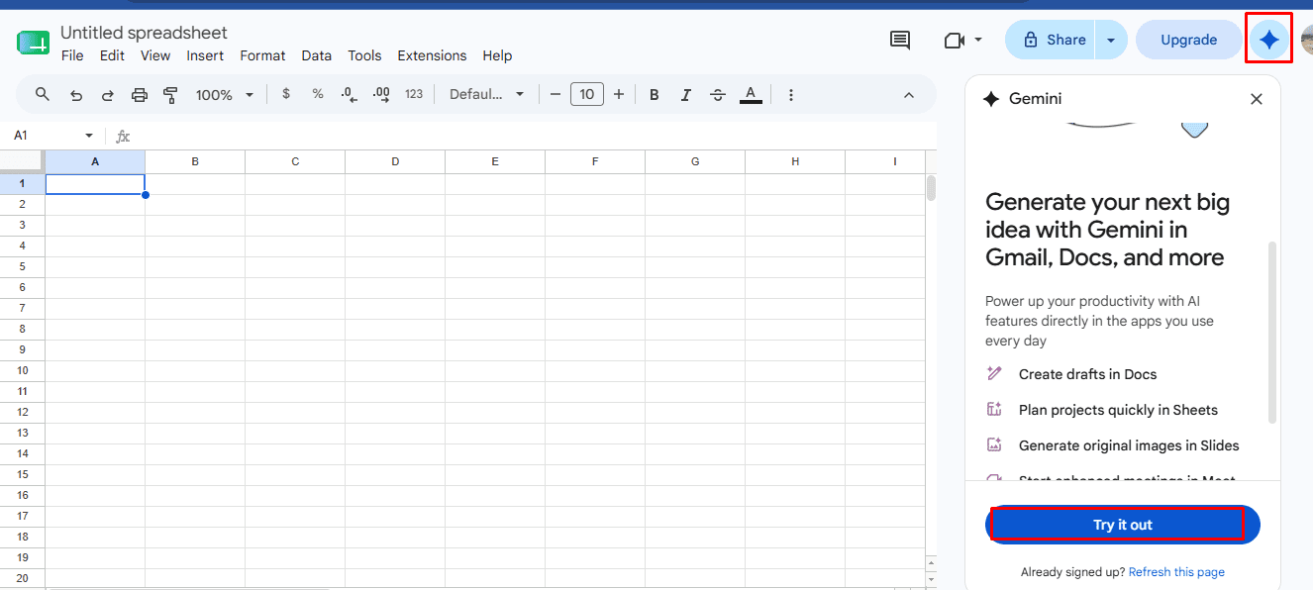1313x590 pixels.
Task: Click the Create drafts in Docs text
Action: coord(1087,374)
